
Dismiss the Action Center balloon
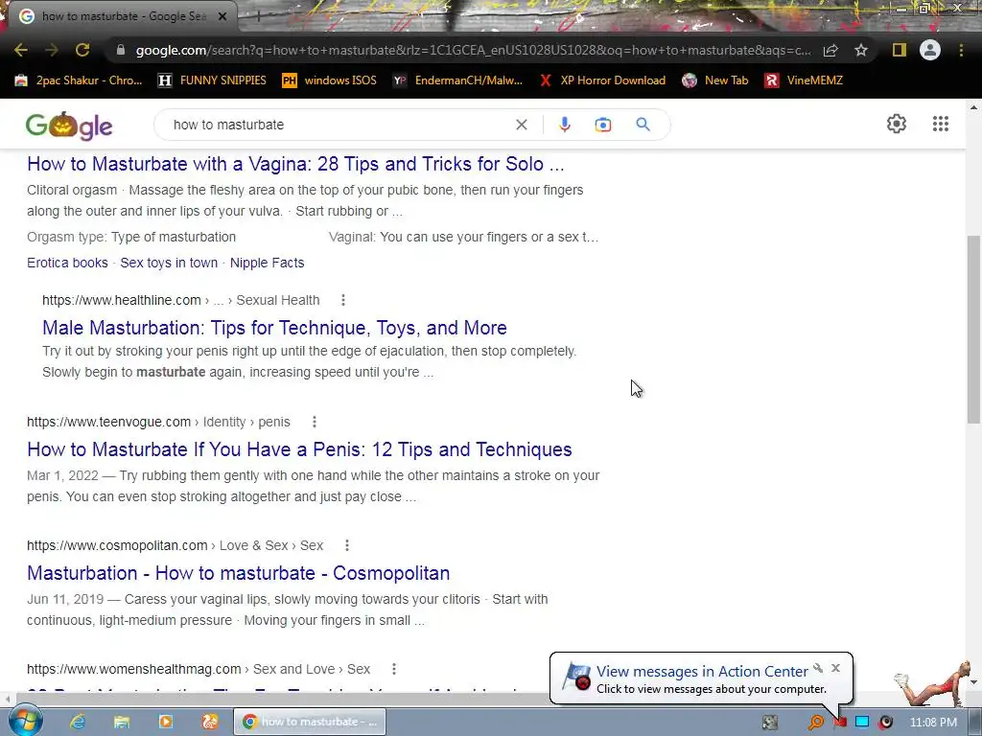point(835,668)
